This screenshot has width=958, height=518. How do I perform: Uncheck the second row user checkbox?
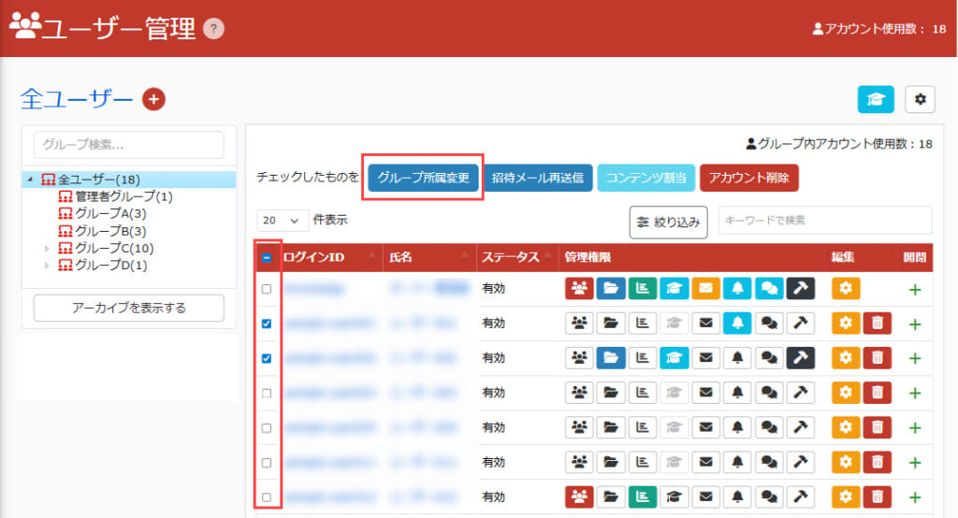coord(267,324)
